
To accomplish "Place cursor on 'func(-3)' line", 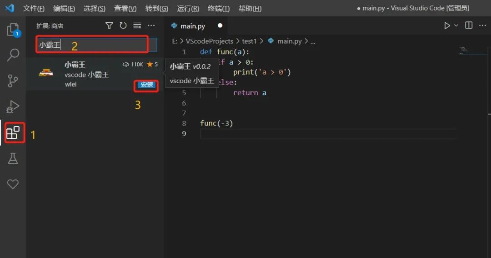I will click(x=216, y=123).
